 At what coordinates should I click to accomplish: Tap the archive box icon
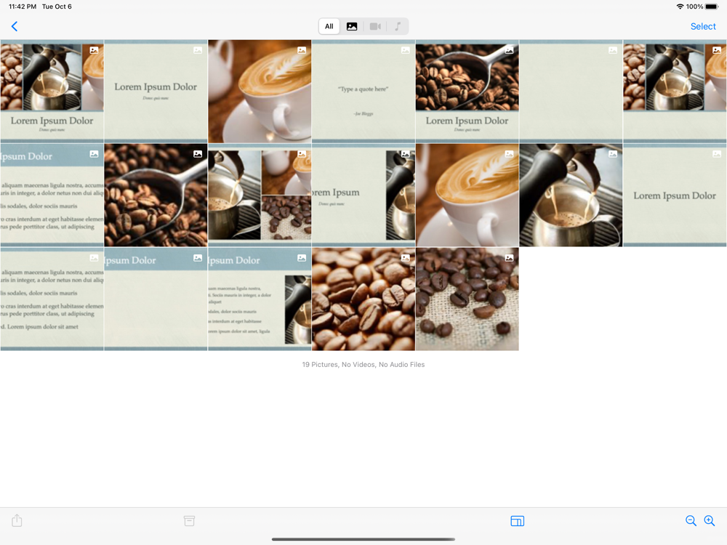(189, 521)
